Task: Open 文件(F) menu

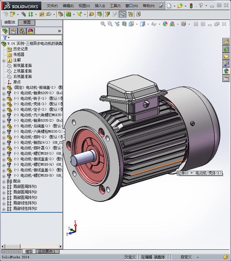Action: 52,6
